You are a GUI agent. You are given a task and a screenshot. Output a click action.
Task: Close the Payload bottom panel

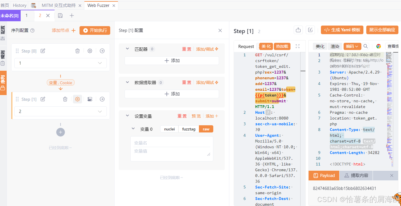pyautogui.click(x=392, y=175)
